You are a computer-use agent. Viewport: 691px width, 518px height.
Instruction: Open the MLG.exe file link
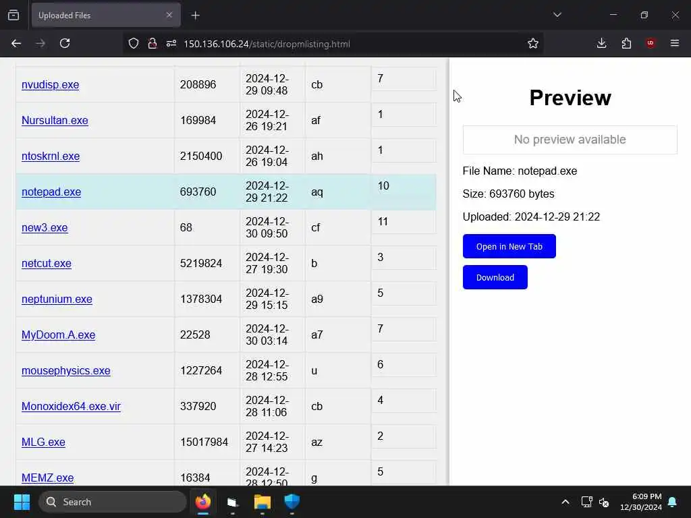pyautogui.click(x=43, y=441)
